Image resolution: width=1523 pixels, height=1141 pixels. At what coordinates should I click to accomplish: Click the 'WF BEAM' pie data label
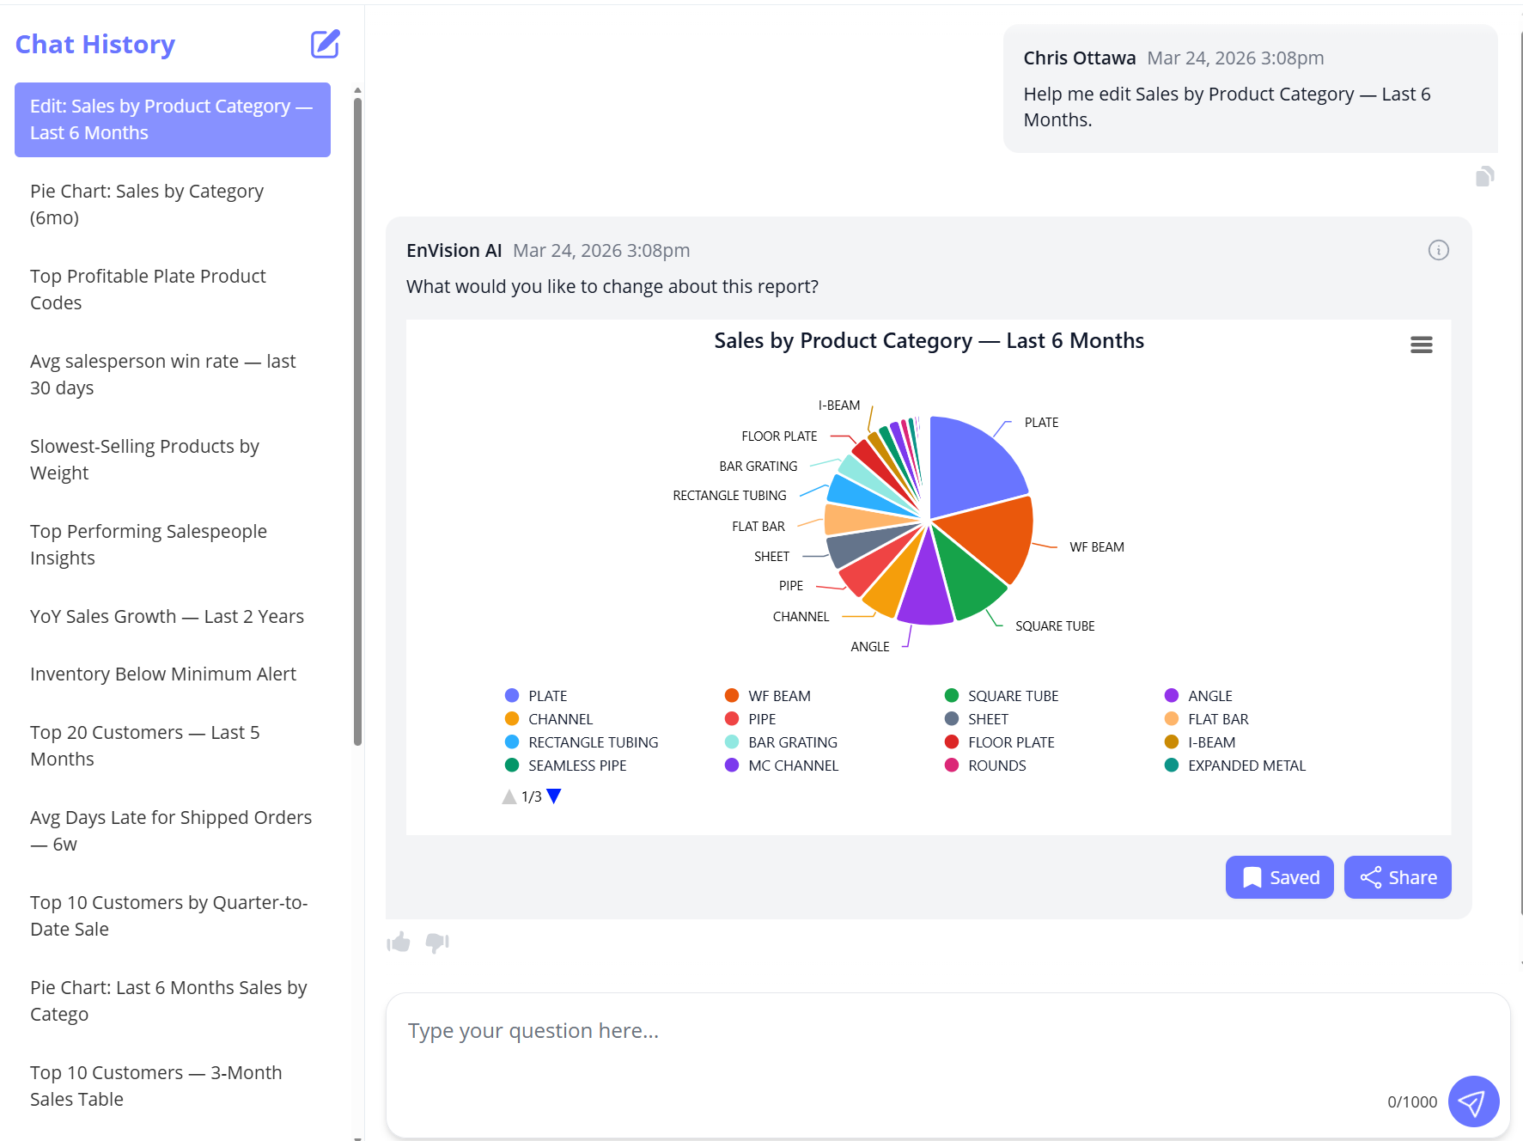tap(1096, 547)
